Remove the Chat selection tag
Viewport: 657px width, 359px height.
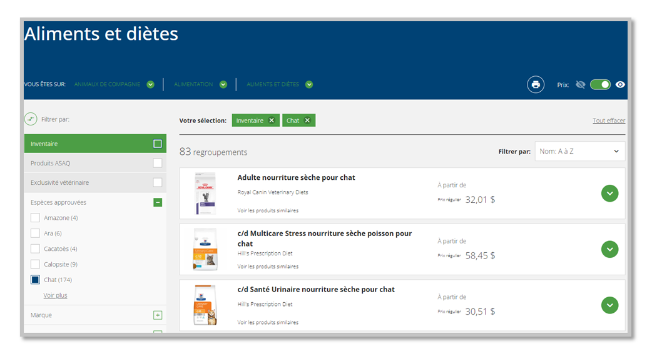[307, 120]
